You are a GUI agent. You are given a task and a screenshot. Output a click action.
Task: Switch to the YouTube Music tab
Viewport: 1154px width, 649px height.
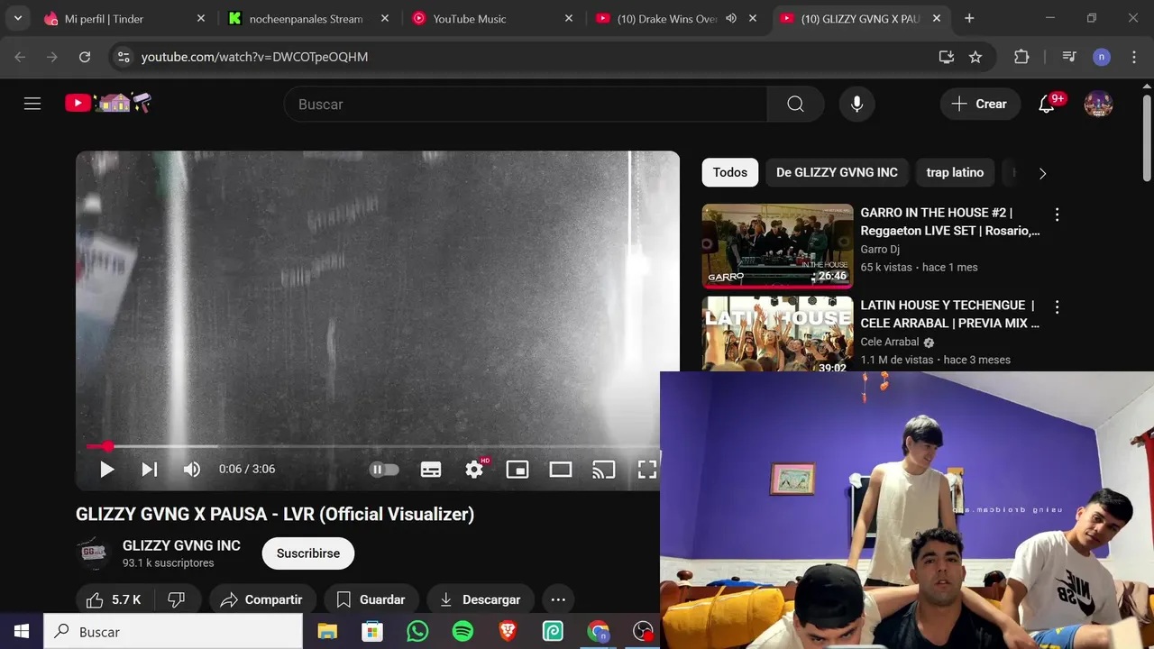coord(491,18)
